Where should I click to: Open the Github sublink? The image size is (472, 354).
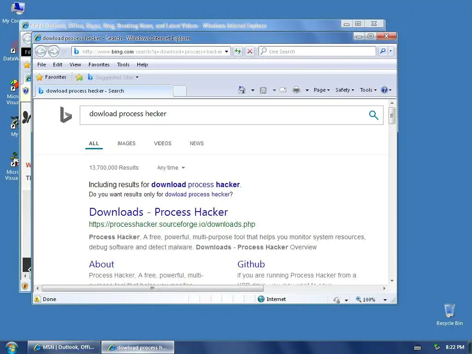coord(251,264)
